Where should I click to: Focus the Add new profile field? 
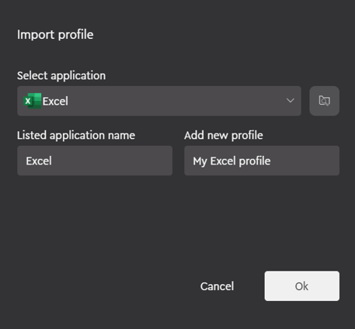262,161
